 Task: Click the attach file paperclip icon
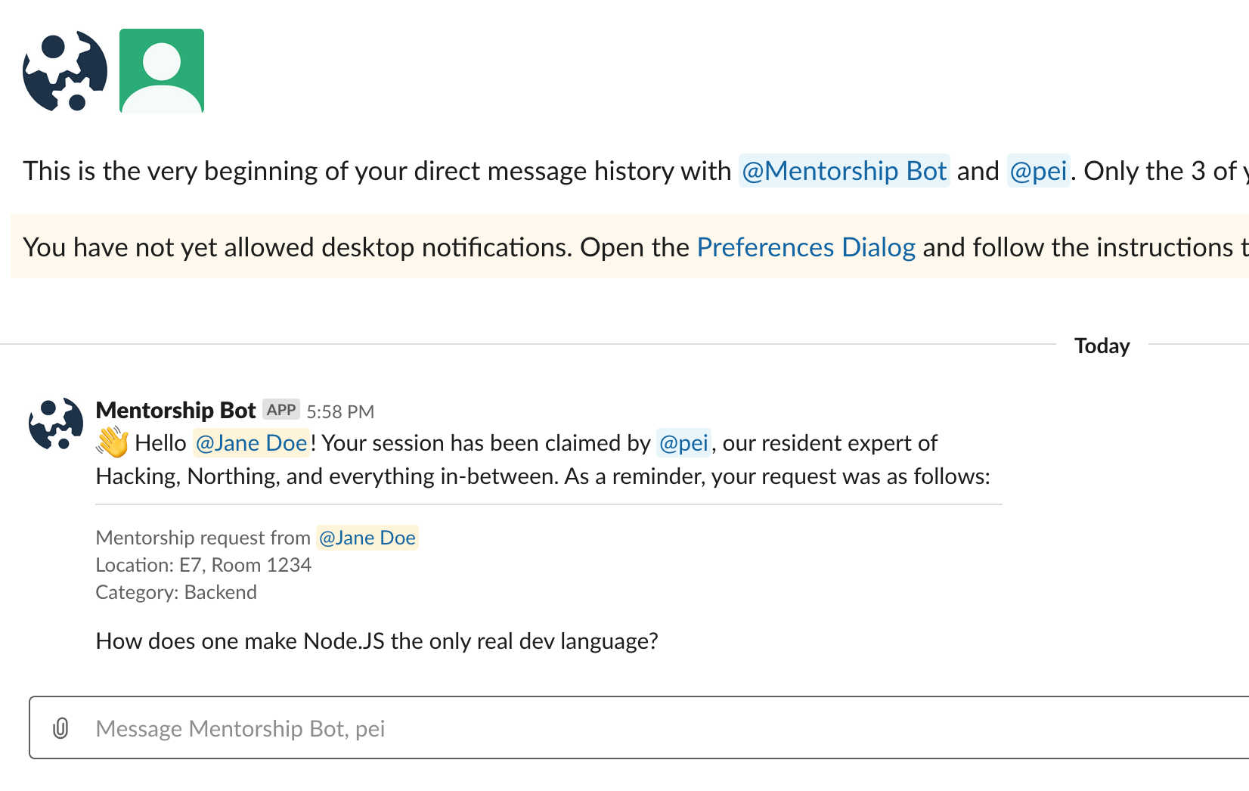click(x=60, y=728)
